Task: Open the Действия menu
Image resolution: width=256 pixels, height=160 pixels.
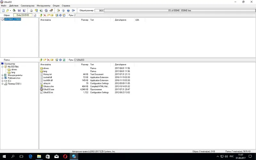Action: point(14,6)
